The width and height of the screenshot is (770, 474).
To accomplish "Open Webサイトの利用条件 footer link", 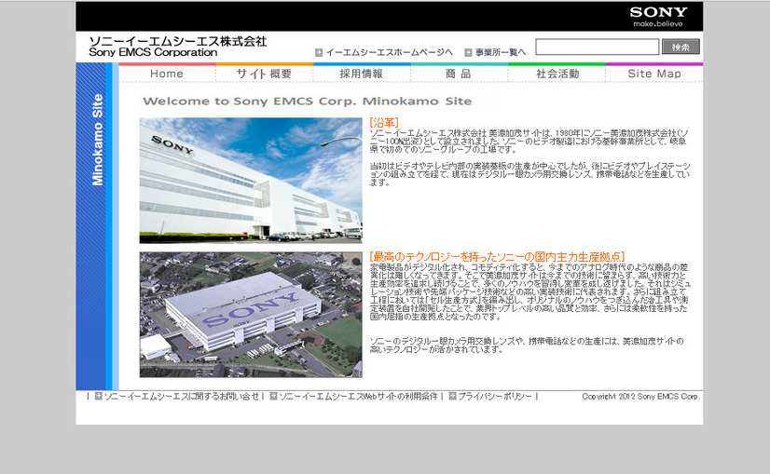I will click(x=358, y=396).
